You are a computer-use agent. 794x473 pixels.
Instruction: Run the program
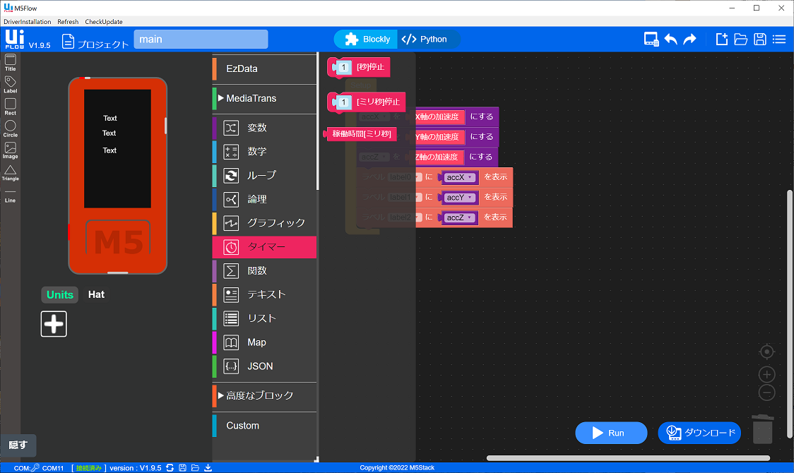(x=611, y=433)
